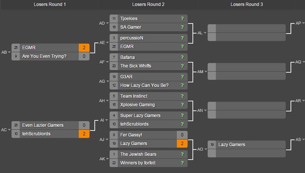Click the question mark score for G3AR
Viewport: 305px width, 173px height.
click(x=182, y=77)
